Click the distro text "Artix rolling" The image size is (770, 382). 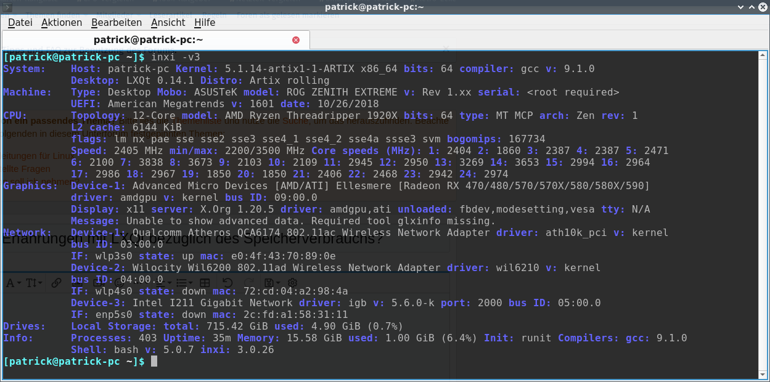[x=290, y=80]
